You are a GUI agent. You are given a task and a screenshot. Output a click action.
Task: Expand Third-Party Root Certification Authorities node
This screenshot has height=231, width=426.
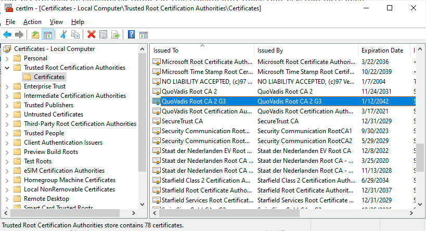7,124
